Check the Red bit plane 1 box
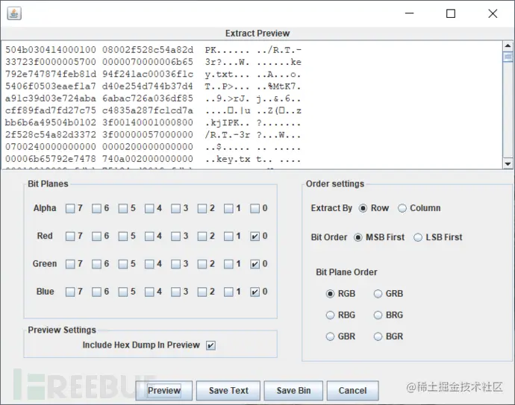The width and height of the screenshot is (515, 405). coord(228,236)
